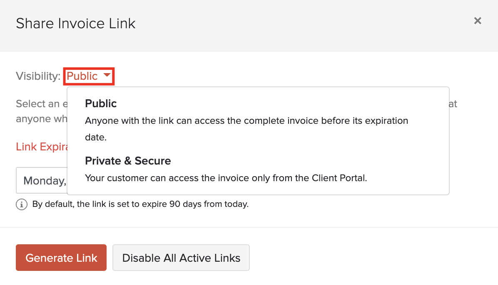The height and width of the screenshot is (285, 498).
Task: Click the expiration date field showing Monday
Action: tap(42, 181)
